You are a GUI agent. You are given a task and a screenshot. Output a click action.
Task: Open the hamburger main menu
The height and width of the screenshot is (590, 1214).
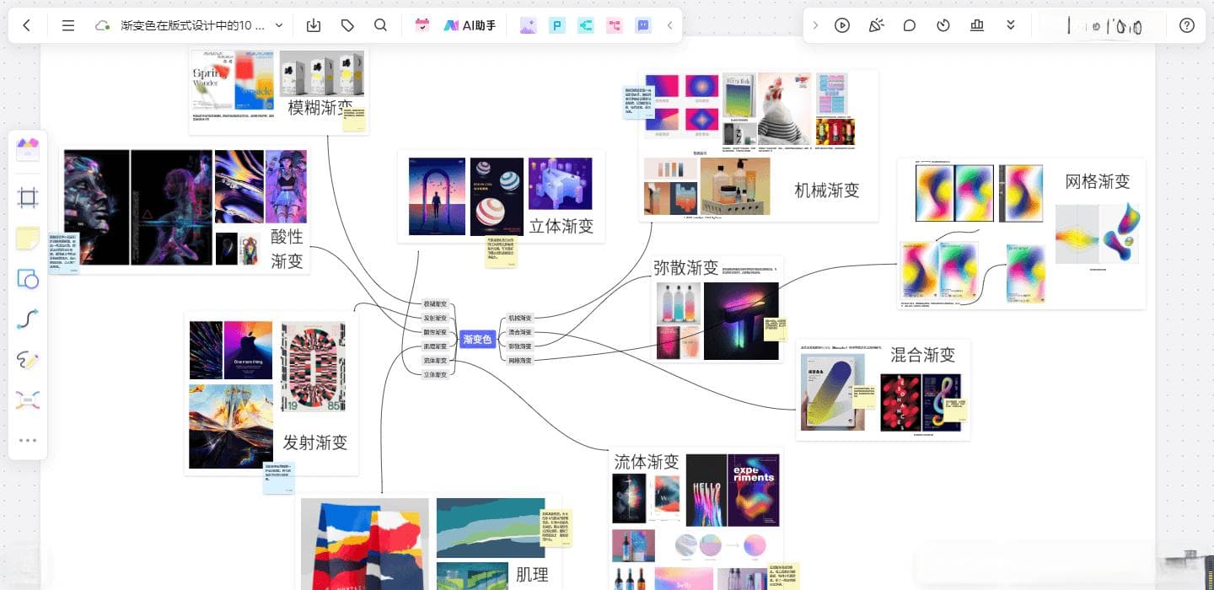tap(68, 25)
